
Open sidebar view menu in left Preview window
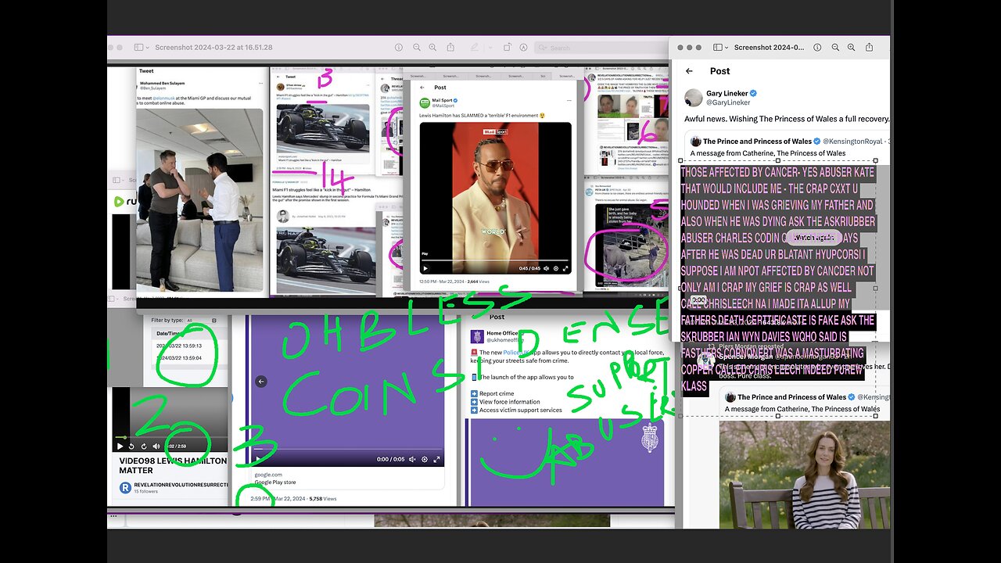141,47
